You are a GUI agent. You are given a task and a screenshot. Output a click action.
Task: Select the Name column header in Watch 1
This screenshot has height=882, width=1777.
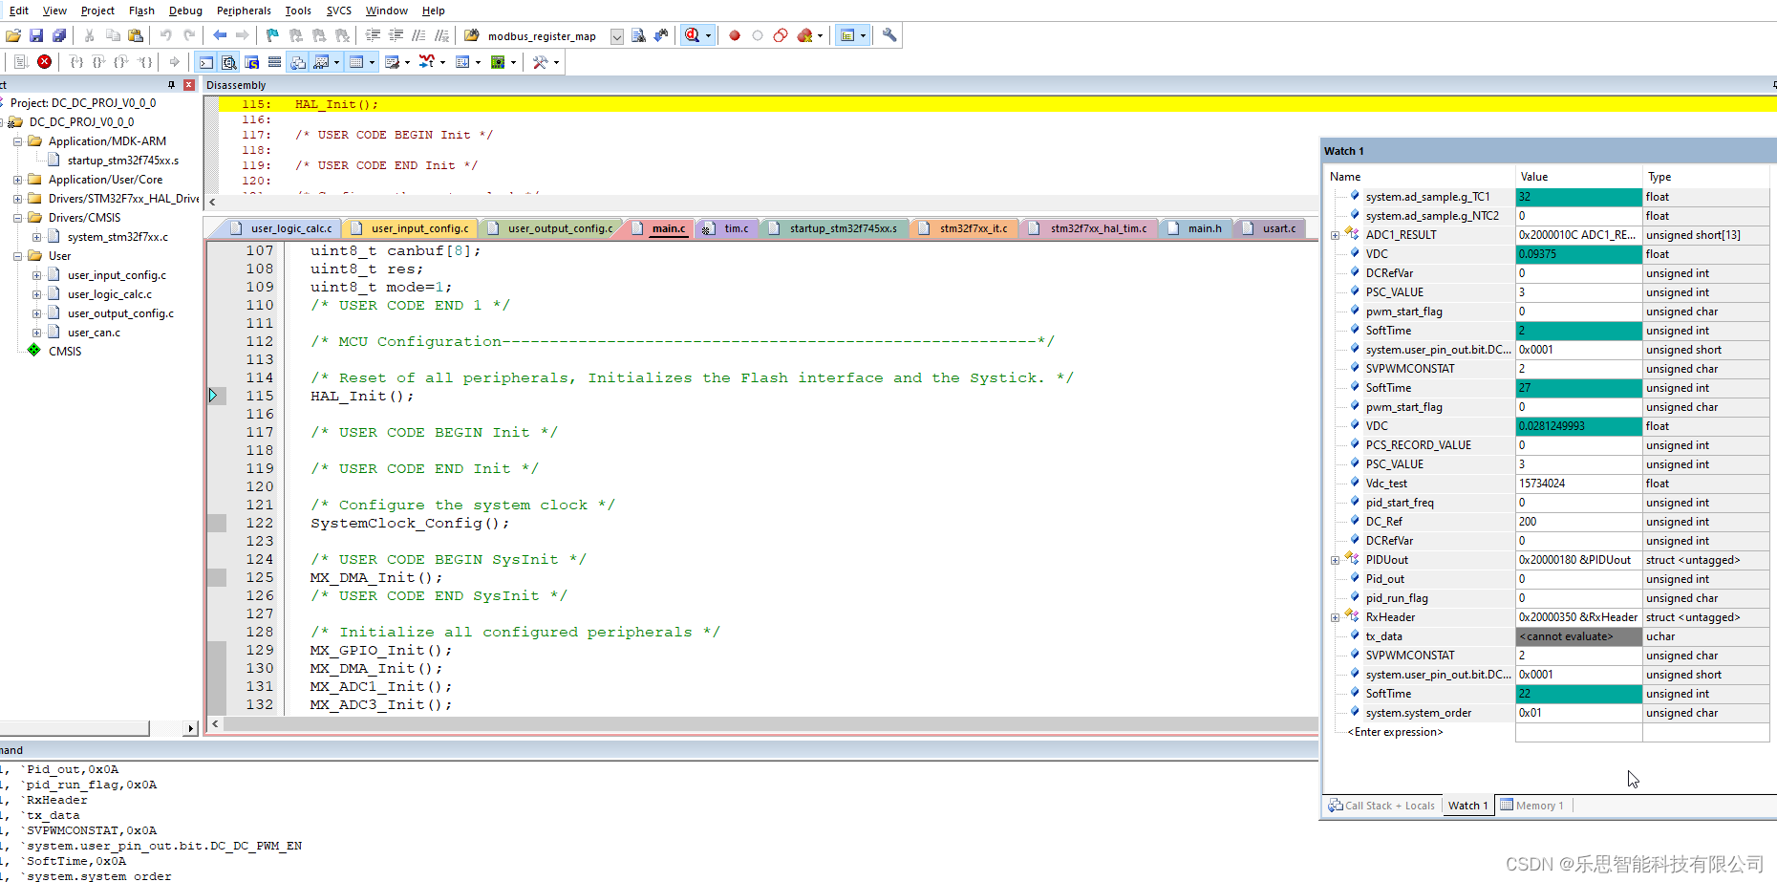pos(1420,177)
